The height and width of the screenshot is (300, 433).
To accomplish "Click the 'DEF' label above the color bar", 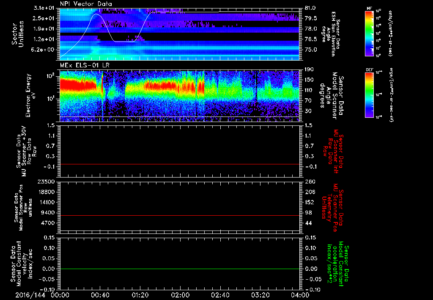I will (x=370, y=70).
